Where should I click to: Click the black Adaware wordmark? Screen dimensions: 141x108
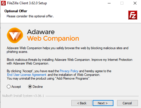pos(41,32)
